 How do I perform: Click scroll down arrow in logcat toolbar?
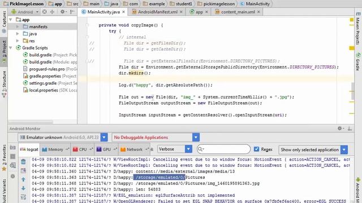point(23,188)
